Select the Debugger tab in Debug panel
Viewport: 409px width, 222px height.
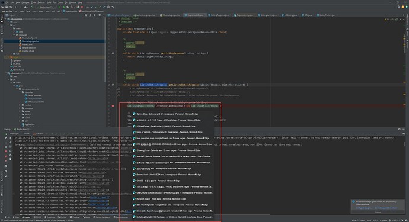tap(14, 134)
